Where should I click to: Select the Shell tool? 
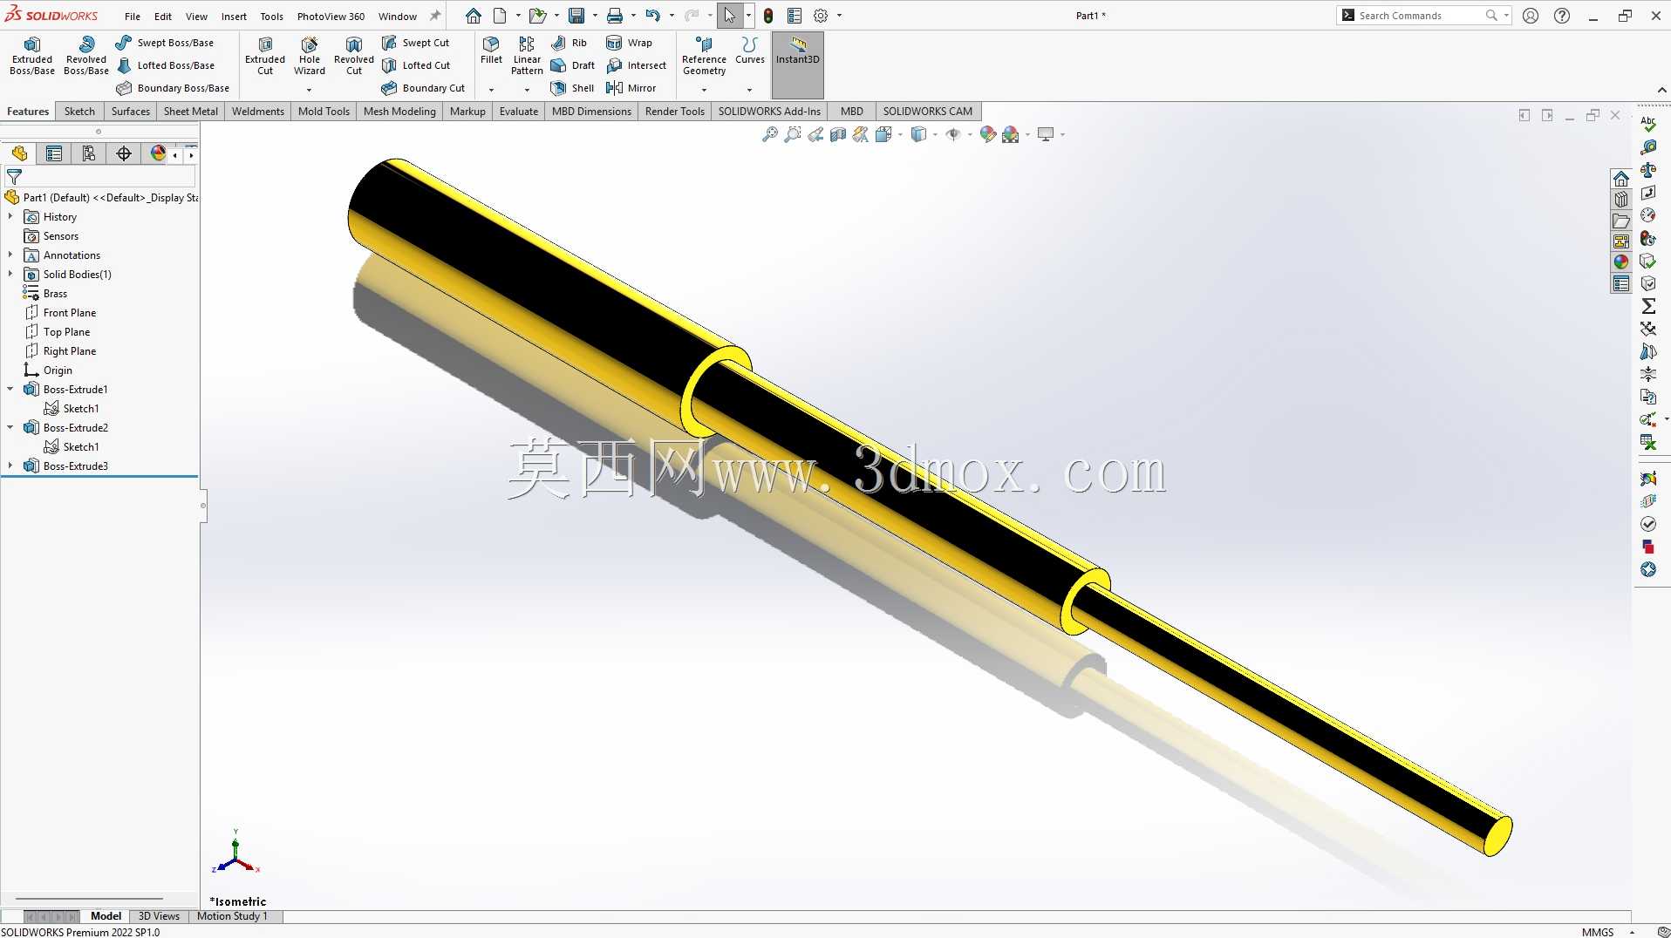[573, 88]
